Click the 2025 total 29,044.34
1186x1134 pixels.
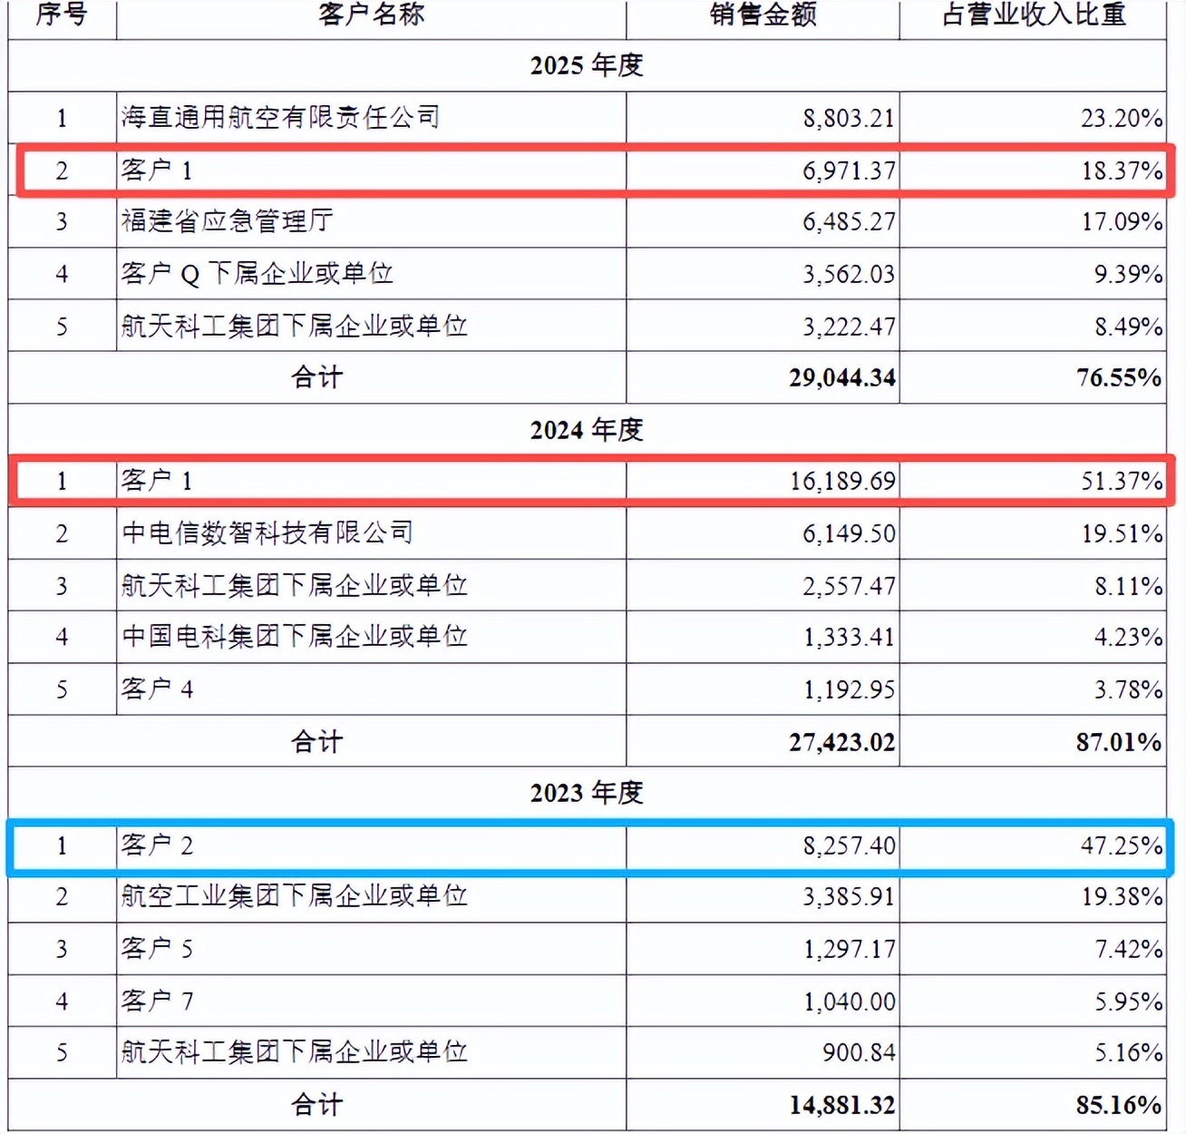click(842, 377)
